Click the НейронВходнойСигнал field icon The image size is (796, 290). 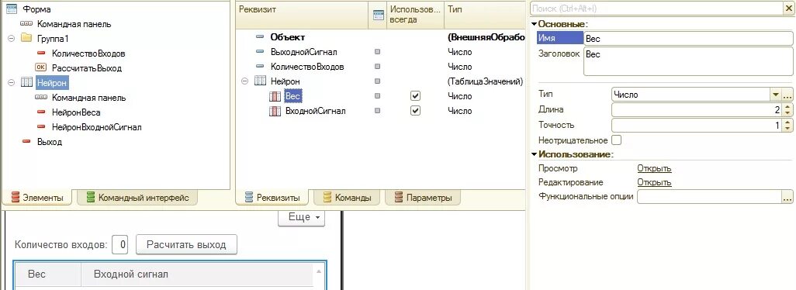[41, 127]
